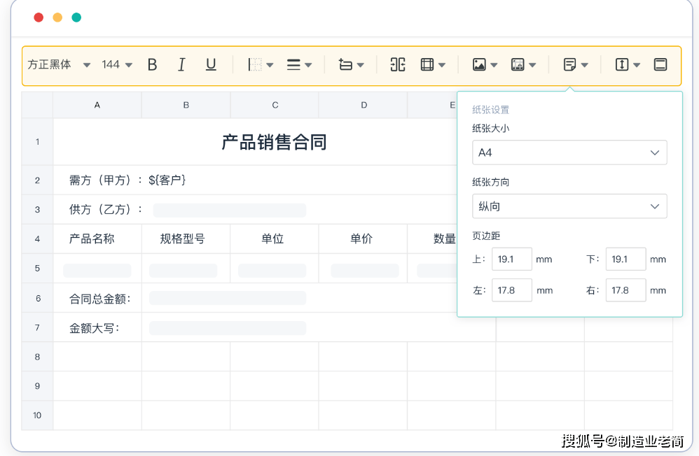Select row 5 header
The width and height of the screenshot is (699, 456).
coord(37,269)
